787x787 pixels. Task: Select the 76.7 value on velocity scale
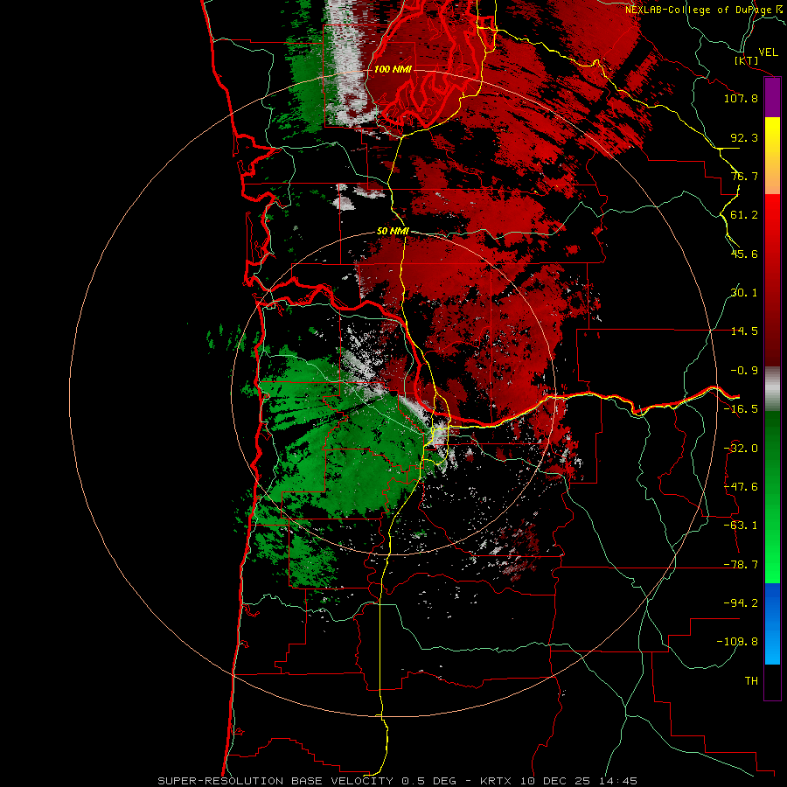pos(744,176)
